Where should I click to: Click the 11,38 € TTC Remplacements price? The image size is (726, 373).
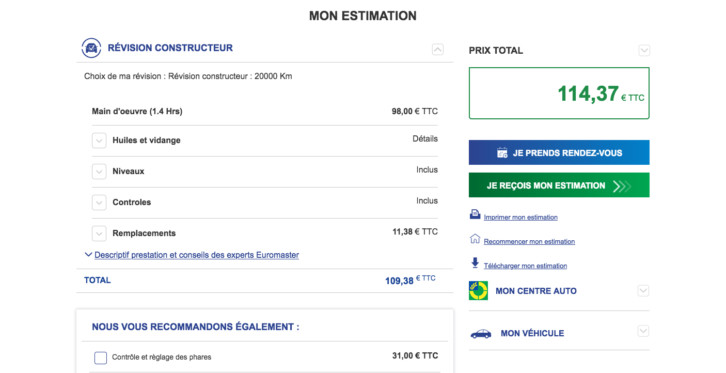[x=415, y=232]
